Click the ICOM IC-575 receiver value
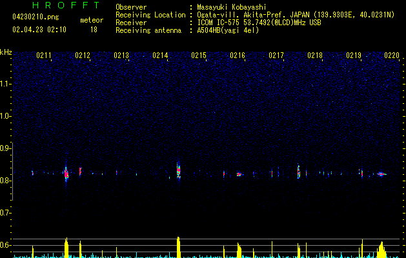Screen dimensions: 406x258 click(259, 23)
